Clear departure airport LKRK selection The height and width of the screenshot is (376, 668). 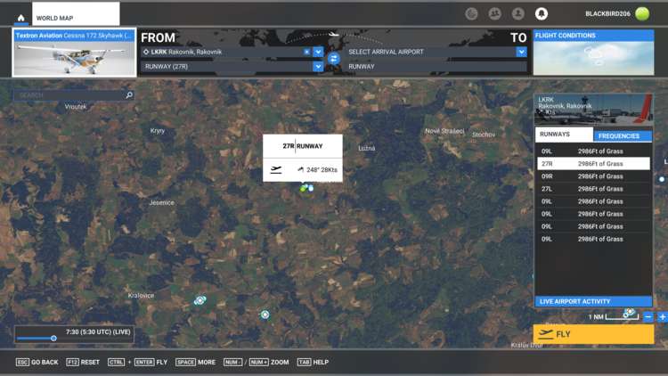pos(307,53)
